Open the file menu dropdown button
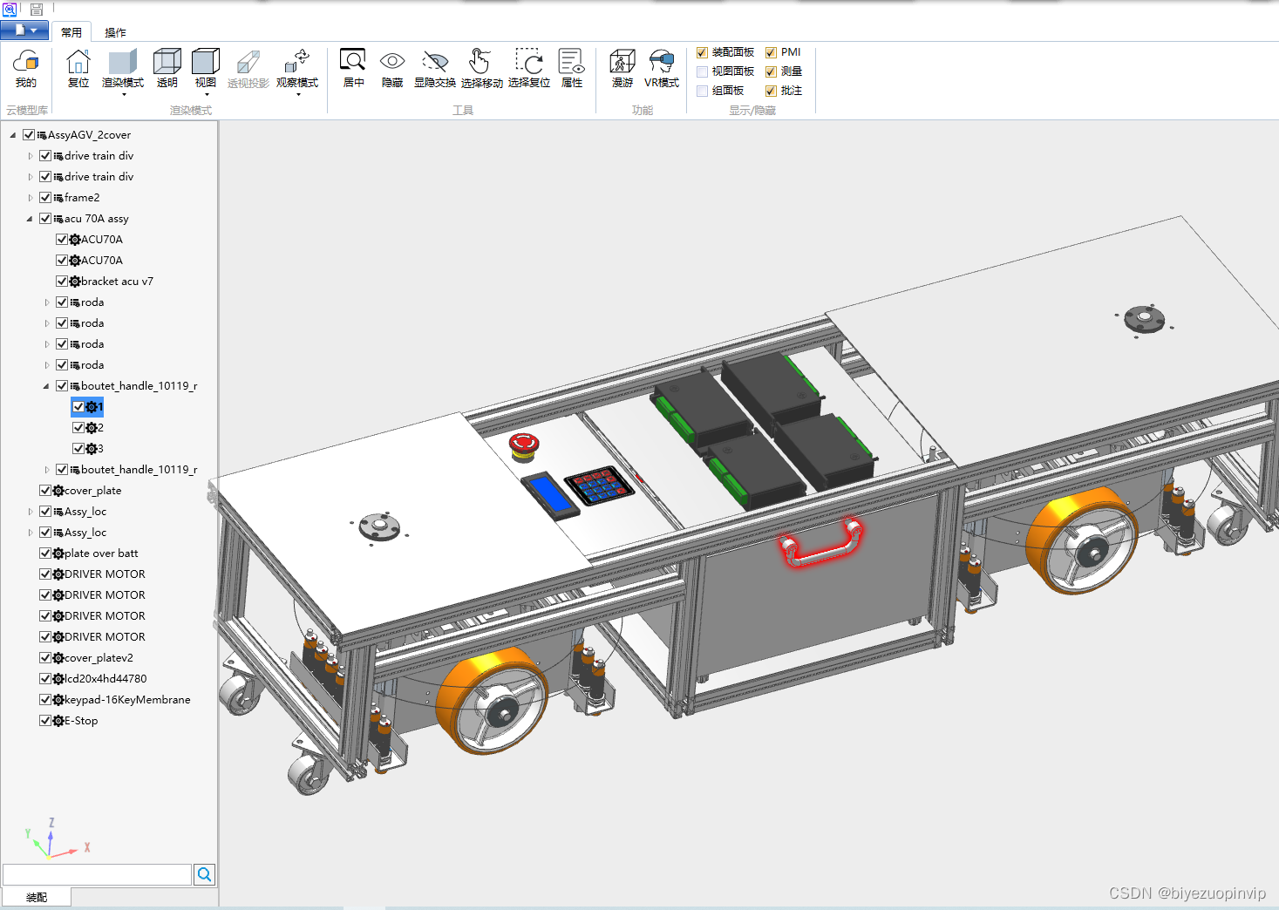Image resolution: width=1279 pixels, height=910 pixels. coord(24,31)
